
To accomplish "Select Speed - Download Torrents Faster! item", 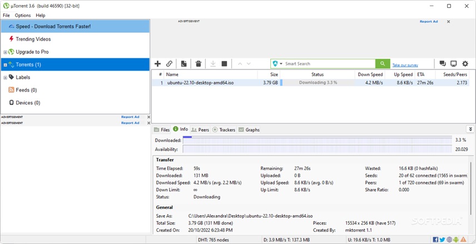I will point(75,27).
